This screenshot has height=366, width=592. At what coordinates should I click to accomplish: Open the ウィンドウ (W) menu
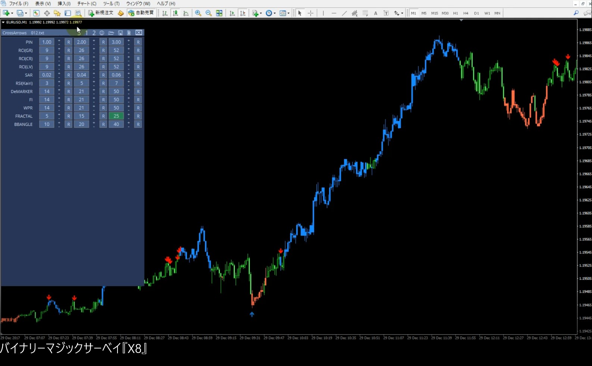coord(138,4)
